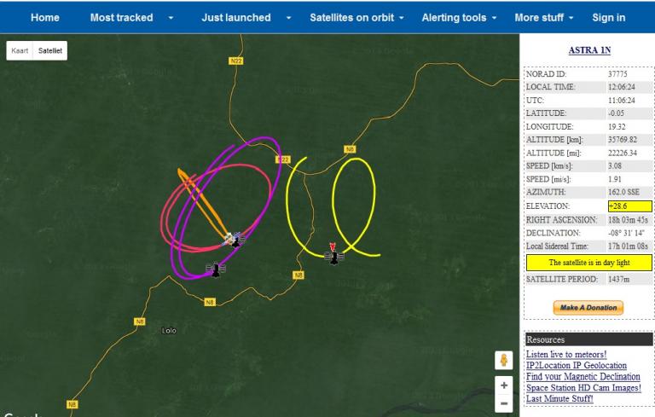Open the Alerting tools menu
This screenshot has width=655, height=417.
459,18
